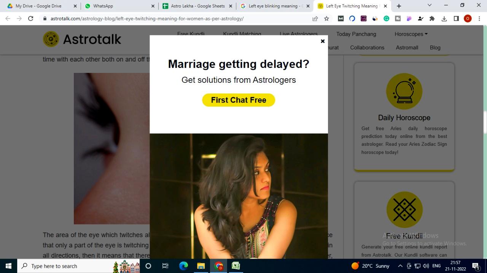
Task: Open the tab search chevron
Action: point(430,5)
